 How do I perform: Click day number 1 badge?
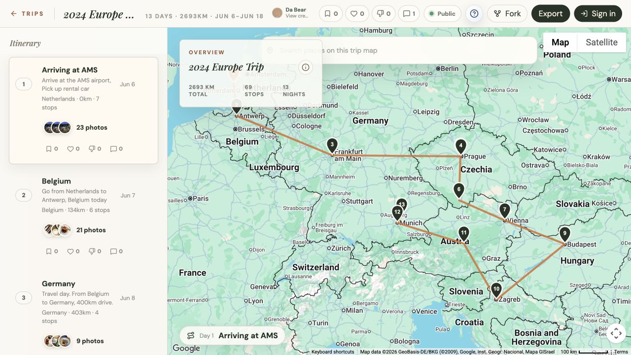[x=24, y=84]
